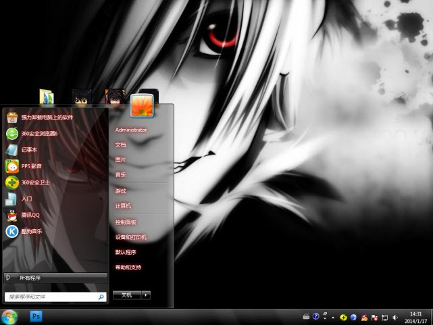
Task: Click the 360 safeguard tray icon
Action: coord(343,318)
